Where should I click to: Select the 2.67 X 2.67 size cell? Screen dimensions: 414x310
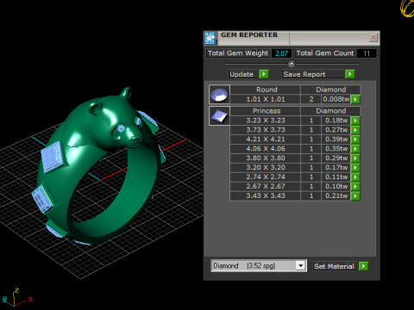coord(266,187)
